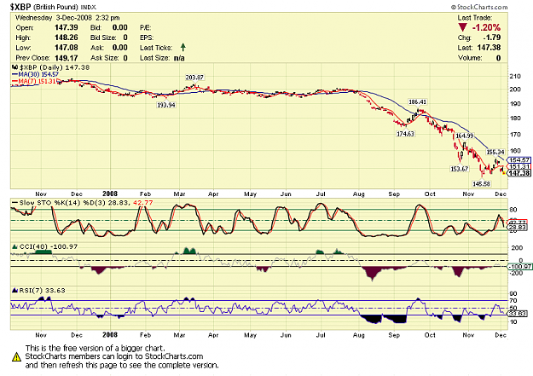The width and height of the screenshot is (533, 376).
Task: Click the 145.58 low price label
Action: pos(481,184)
